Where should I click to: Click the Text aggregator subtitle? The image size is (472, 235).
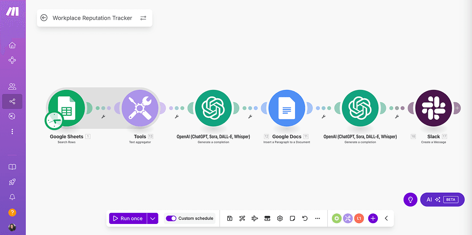(x=140, y=142)
